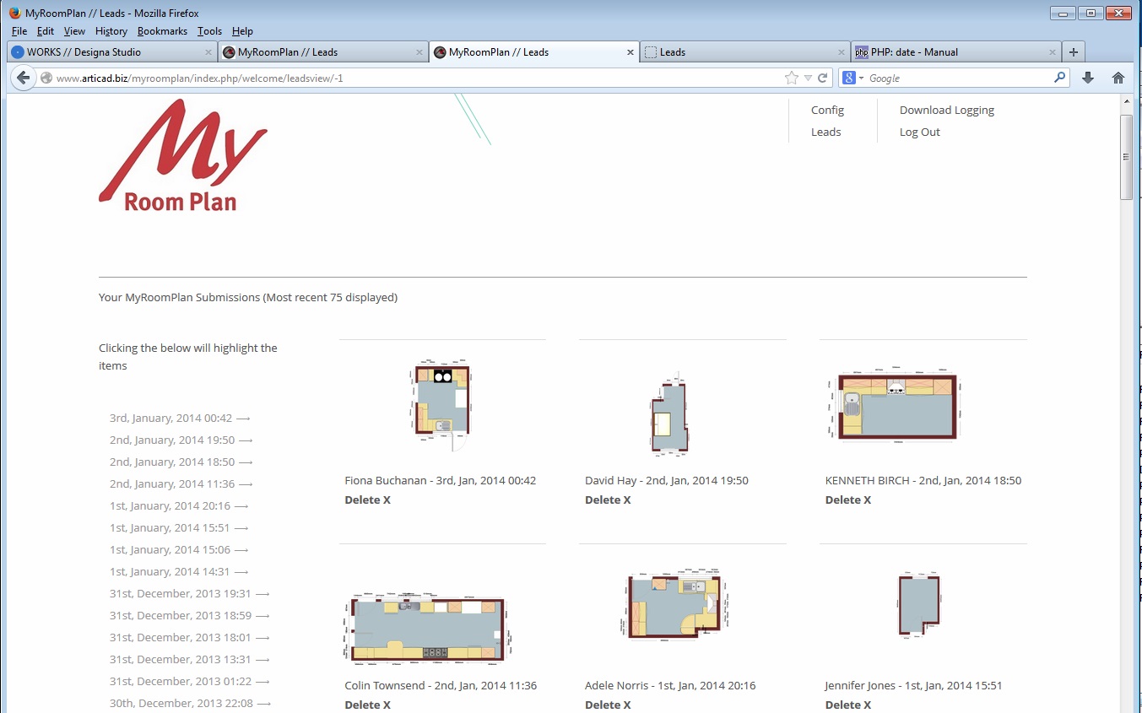
Task: Open the File menu
Action: pyautogui.click(x=19, y=31)
